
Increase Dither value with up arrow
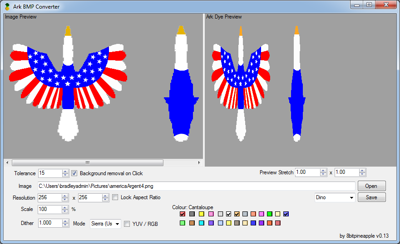(65, 221)
